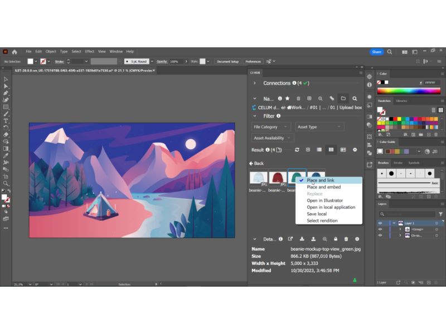This screenshot has height=334, width=446.
Task: Pick a red swatch from Swatches panel
Action: point(395,119)
